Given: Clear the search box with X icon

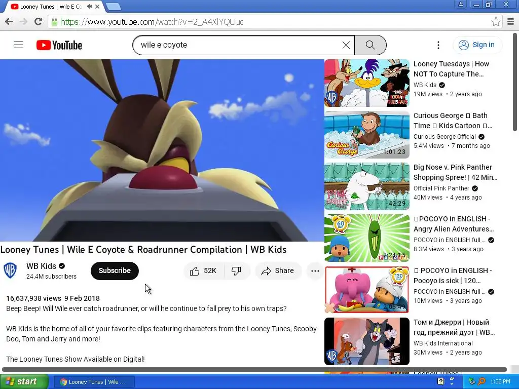Looking at the screenshot, I should (x=346, y=45).
